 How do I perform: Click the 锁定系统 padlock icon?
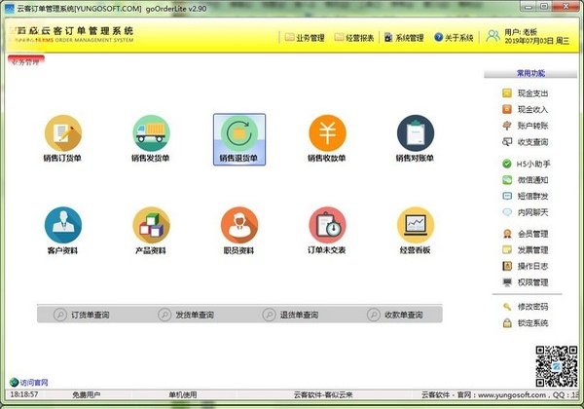[507, 323]
